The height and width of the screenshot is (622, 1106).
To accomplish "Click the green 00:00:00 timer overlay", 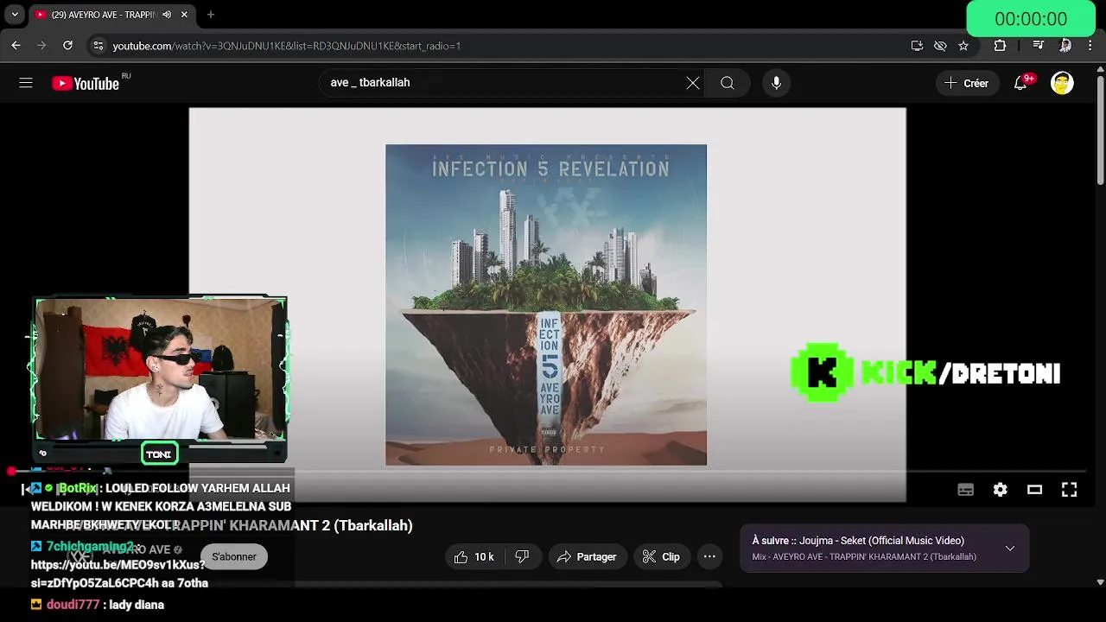I will click(x=1031, y=19).
